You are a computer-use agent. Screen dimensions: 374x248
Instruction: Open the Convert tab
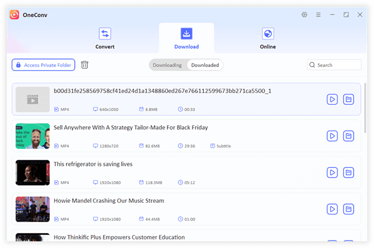105,39
